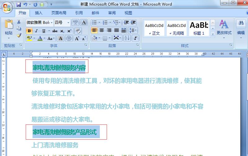This screenshot has height=156, width=248.
Task: Open the font dialog launcher
Action: point(86,45)
